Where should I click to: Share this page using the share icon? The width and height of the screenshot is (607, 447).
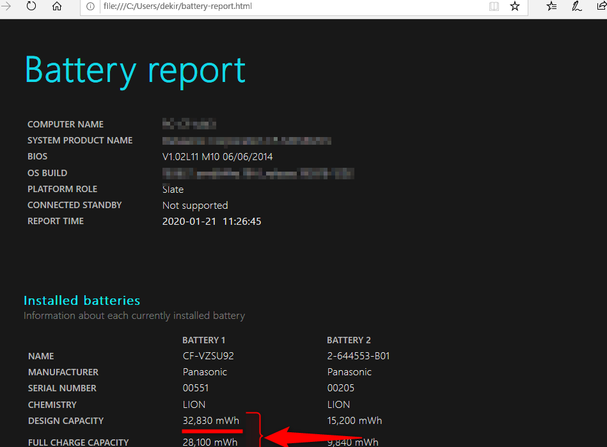pyautogui.click(x=600, y=6)
